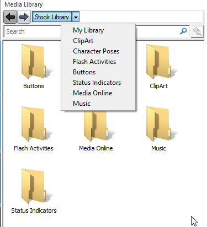Open the Flash Activities folder icon
Screen dimensions: 207x227
(37, 124)
